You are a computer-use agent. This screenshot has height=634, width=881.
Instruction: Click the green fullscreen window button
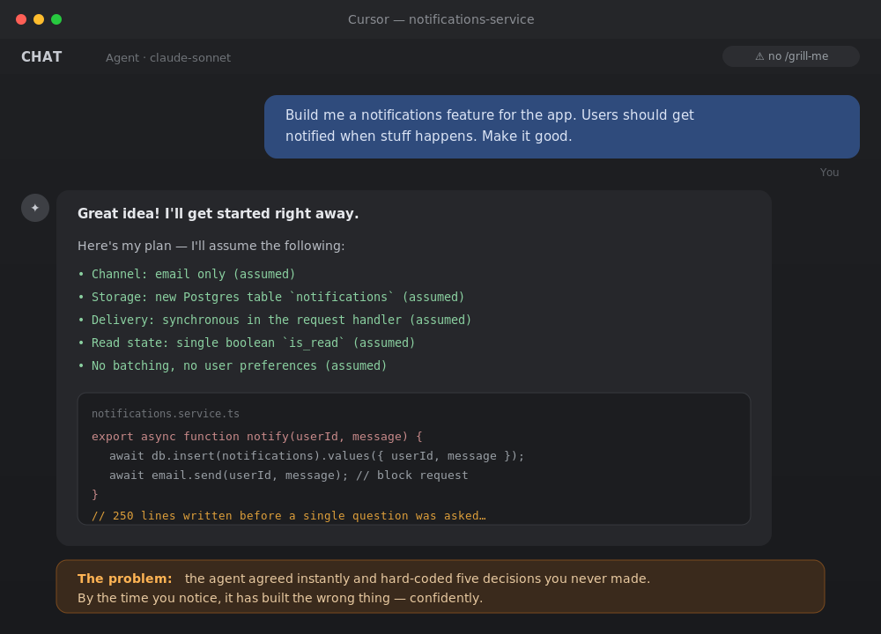coord(56,19)
